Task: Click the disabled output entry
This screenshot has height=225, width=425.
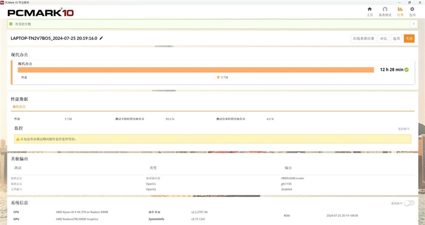Action: pos(286,189)
